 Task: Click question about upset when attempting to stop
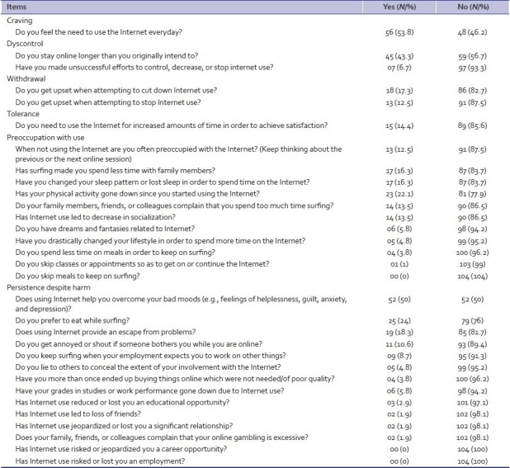coord(108,102)
